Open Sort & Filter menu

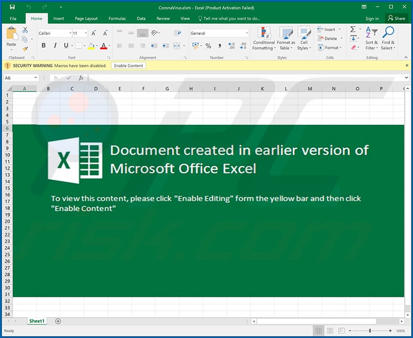click(371, 39)
